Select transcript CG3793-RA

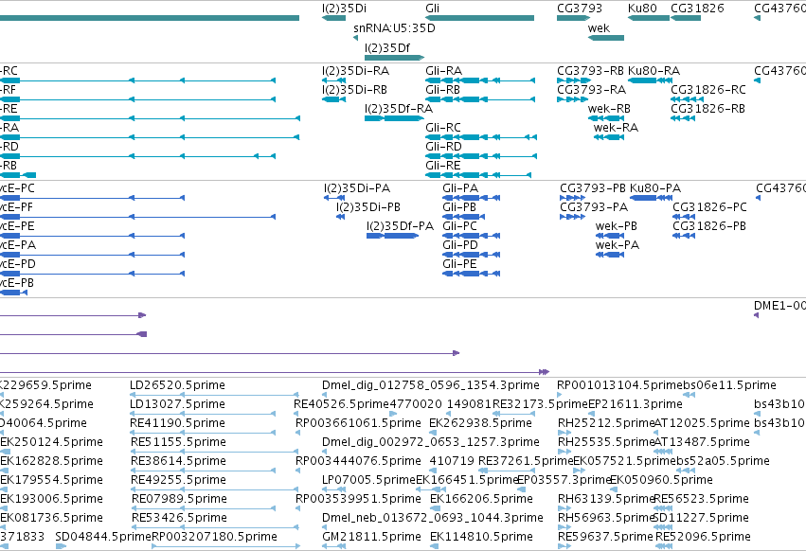[591, 89]
